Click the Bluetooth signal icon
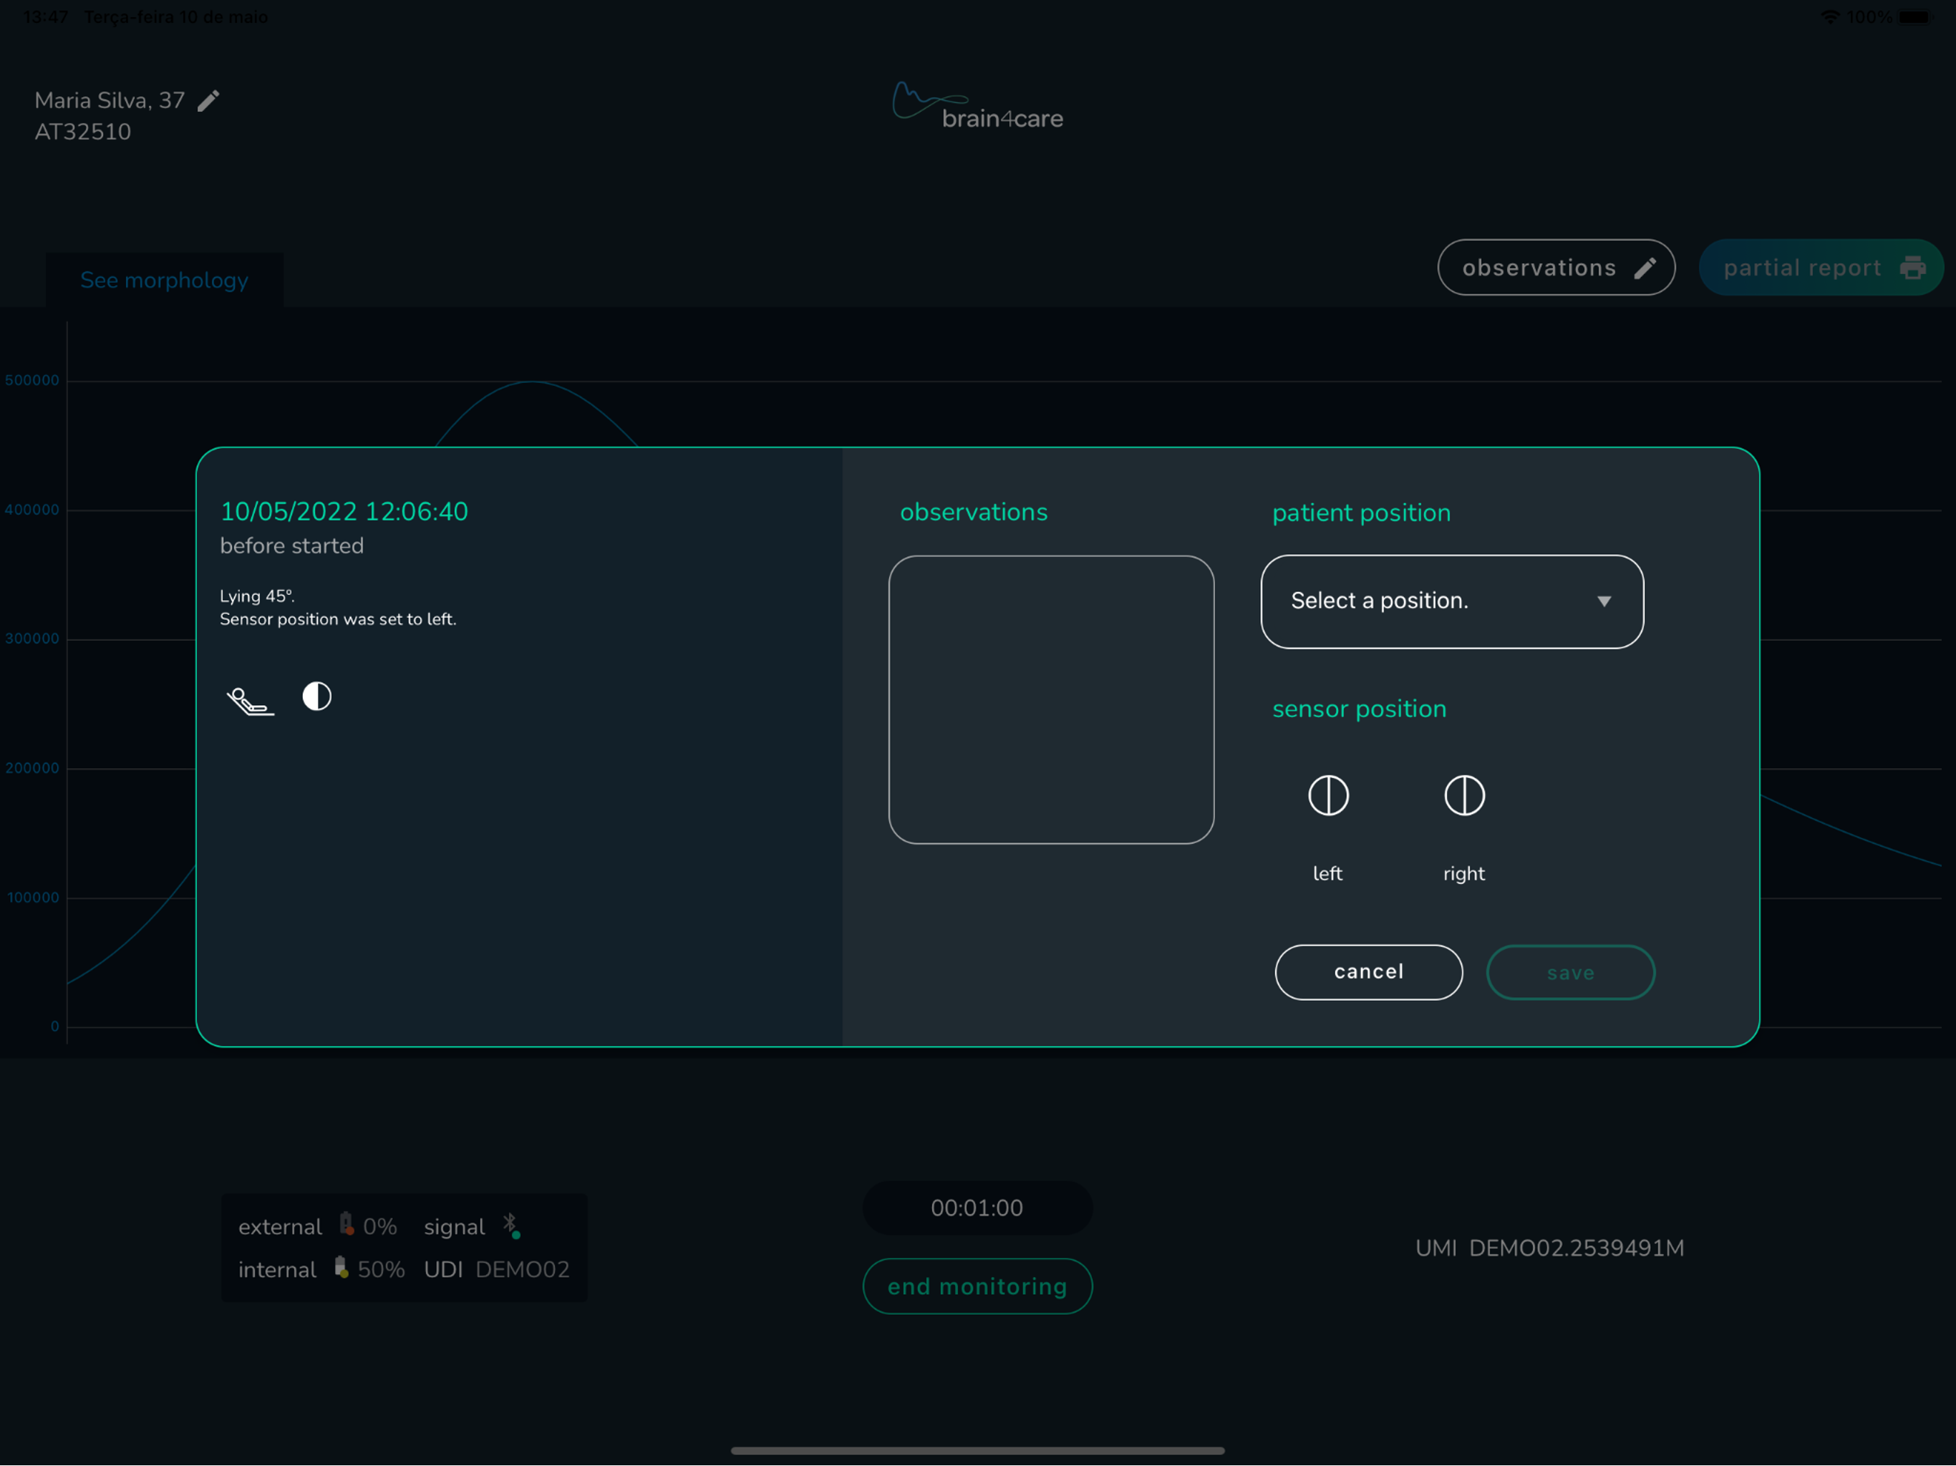Viewport: 1956px width, 1466px height. click(511, 1225)
